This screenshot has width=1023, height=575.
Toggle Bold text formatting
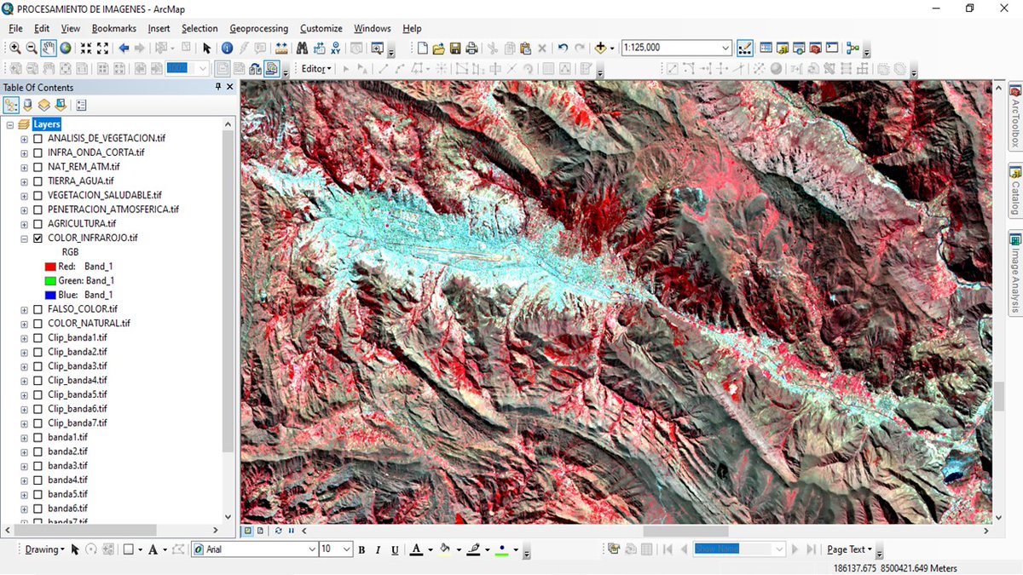361,550
